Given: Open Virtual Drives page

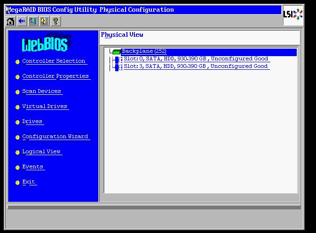Looking at the screenshot, I should point(45,106).
